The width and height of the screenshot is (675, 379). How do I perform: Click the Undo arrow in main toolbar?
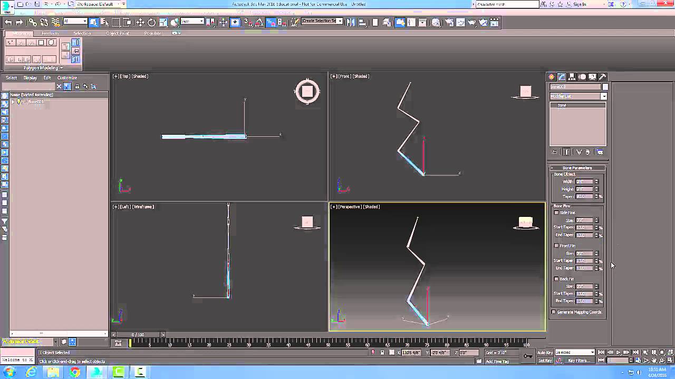coord(8,22)
